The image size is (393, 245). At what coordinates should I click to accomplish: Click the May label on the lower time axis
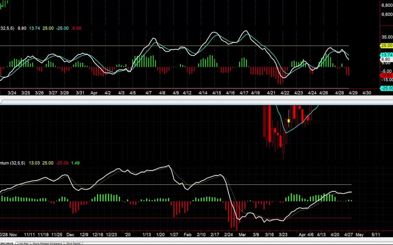pyautogui.click(x=360, y=235)
